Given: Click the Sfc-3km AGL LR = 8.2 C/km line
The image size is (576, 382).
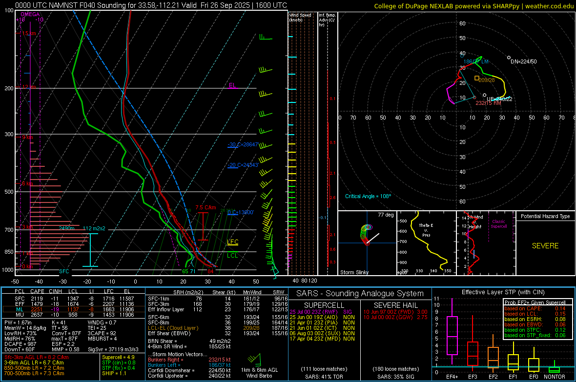Looking at the screenshot, I should click(37, 357).
